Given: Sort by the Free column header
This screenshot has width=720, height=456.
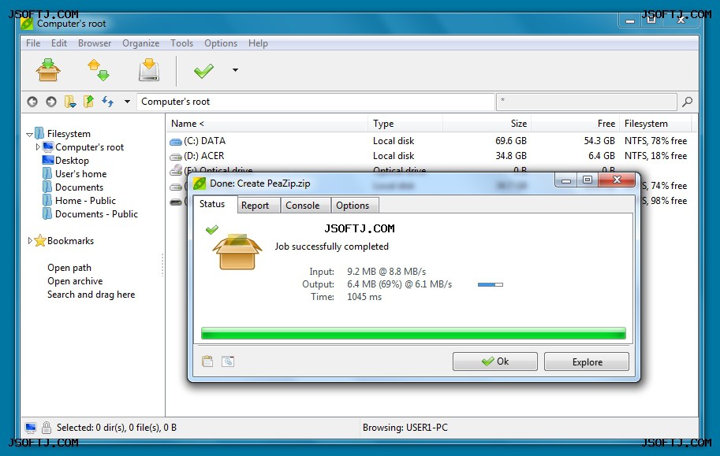Looking at the screenshot, I should 575,124.
